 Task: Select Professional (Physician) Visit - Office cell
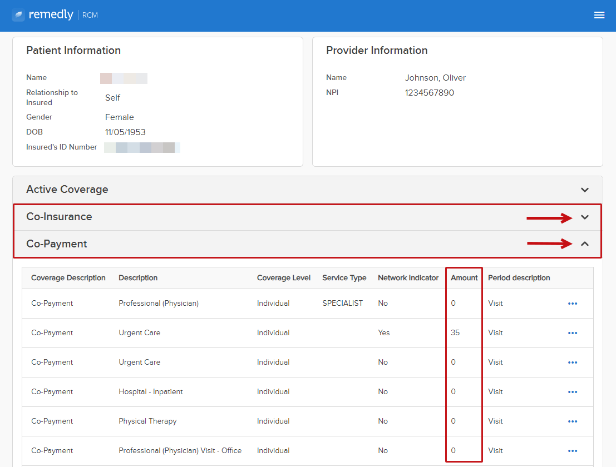[180, 450]
